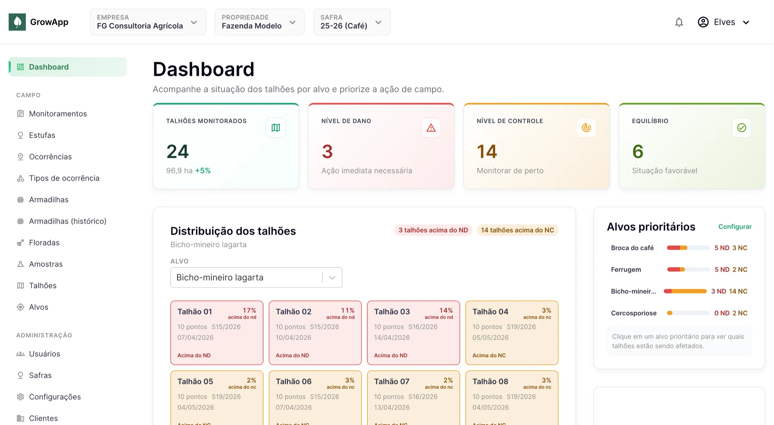
Task: Click target icon on Nível de Controle card
Action: click(586, 128)
